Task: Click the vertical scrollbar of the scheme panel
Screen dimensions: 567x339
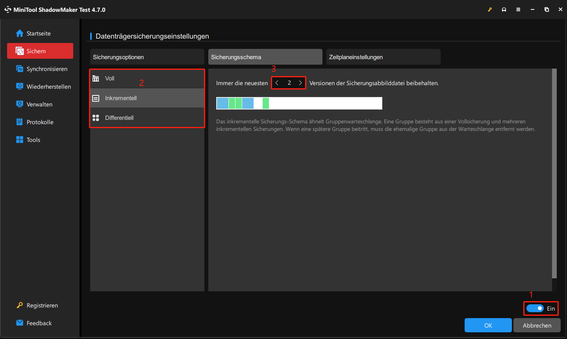Action: (554, 173)
